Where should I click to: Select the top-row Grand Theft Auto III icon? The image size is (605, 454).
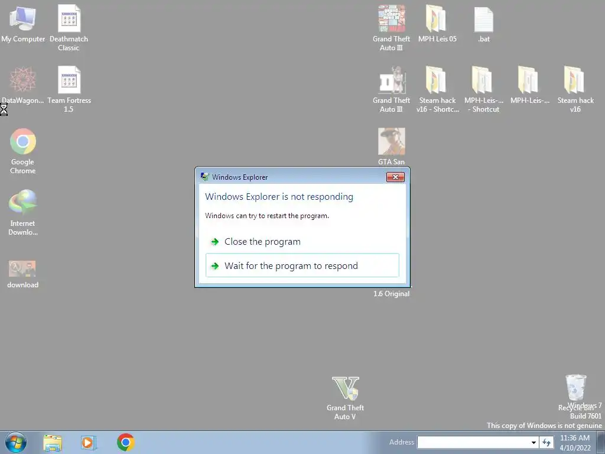tap(391, 28)
